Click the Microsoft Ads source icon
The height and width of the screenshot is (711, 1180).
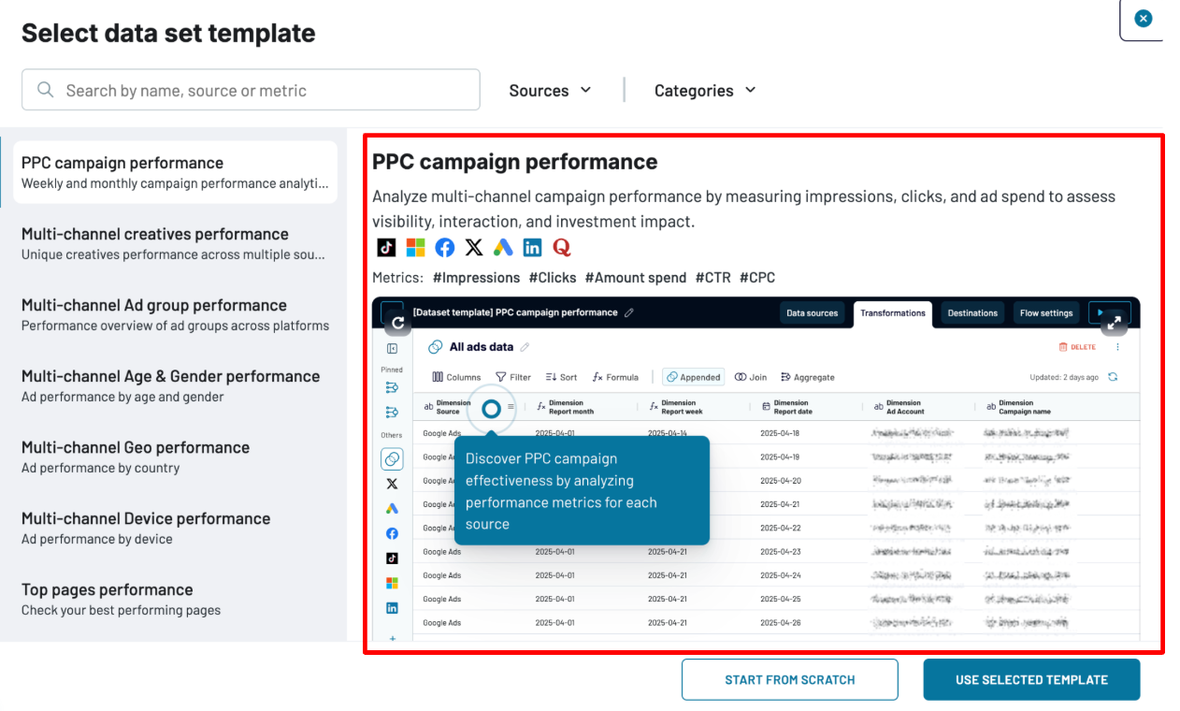[x=415, y=247]
